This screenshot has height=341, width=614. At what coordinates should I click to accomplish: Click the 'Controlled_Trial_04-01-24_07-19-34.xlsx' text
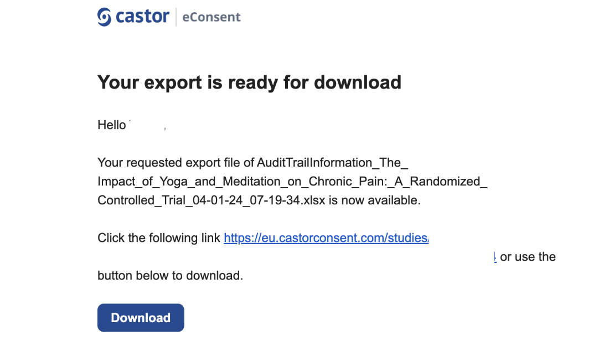coord(211,200)
